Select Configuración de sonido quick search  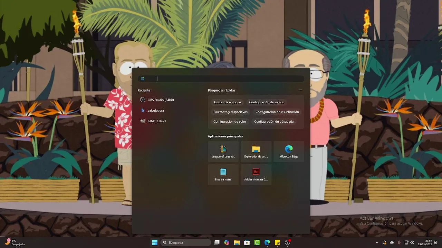click(267, 102)
